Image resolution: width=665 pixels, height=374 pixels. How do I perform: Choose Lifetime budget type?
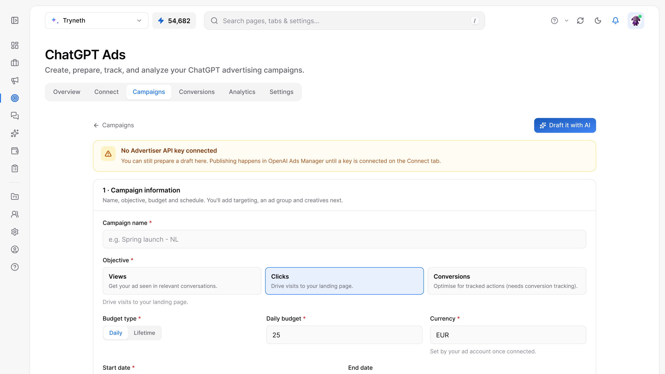click(x=144, y=333)
